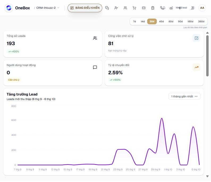Click the conversion rate value 2.59%
This screenshot has height=182, width=211.
click(x=115, y=73)
